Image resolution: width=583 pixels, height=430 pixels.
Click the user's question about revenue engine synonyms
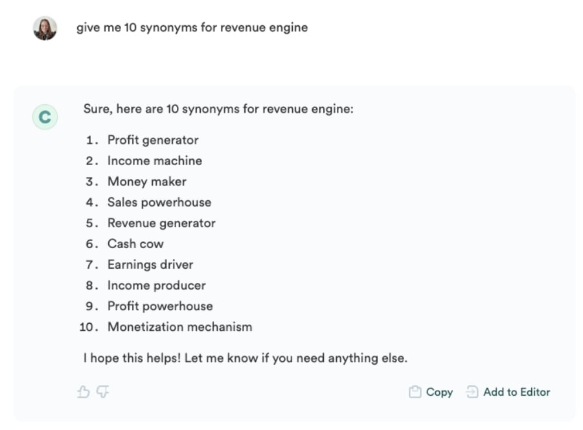point(192,27)
